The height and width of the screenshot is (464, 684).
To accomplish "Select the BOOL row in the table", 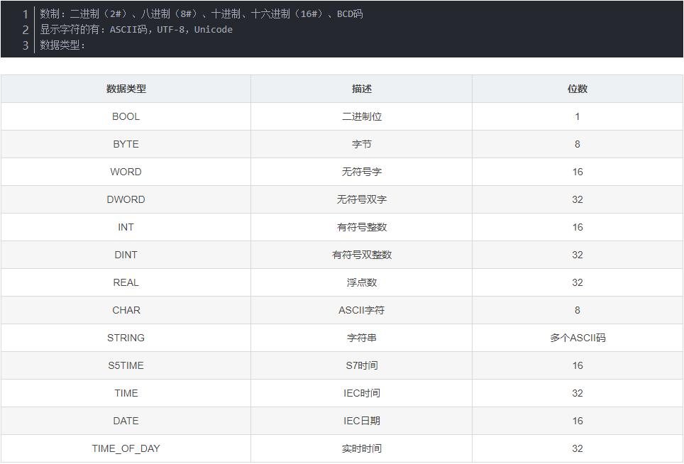I will (x=126, y=116).
